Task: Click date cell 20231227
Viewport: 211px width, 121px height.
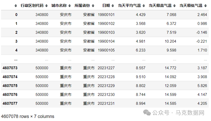Action: coord(106,68)
